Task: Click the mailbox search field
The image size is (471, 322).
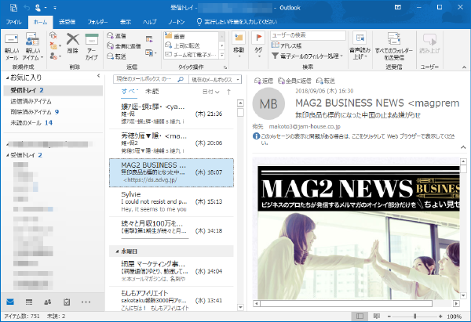Action: [144, 79]
